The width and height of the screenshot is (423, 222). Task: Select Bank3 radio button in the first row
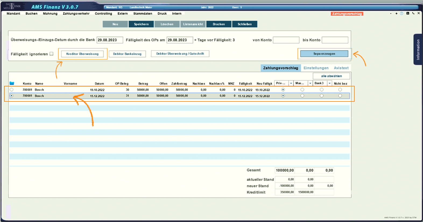(x=322, y=90)
